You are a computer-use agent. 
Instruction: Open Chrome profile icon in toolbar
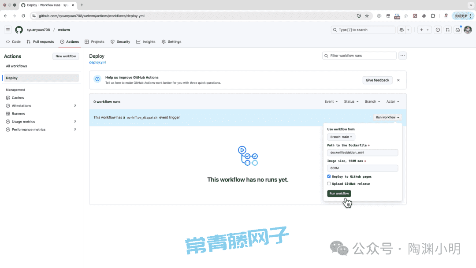446,16
